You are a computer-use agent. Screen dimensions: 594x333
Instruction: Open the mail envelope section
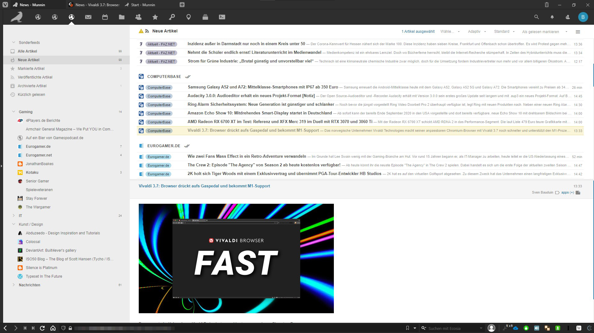click(88, 17)
